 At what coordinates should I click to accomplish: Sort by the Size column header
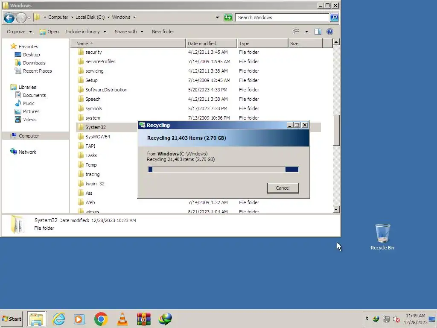pos(305,44)
